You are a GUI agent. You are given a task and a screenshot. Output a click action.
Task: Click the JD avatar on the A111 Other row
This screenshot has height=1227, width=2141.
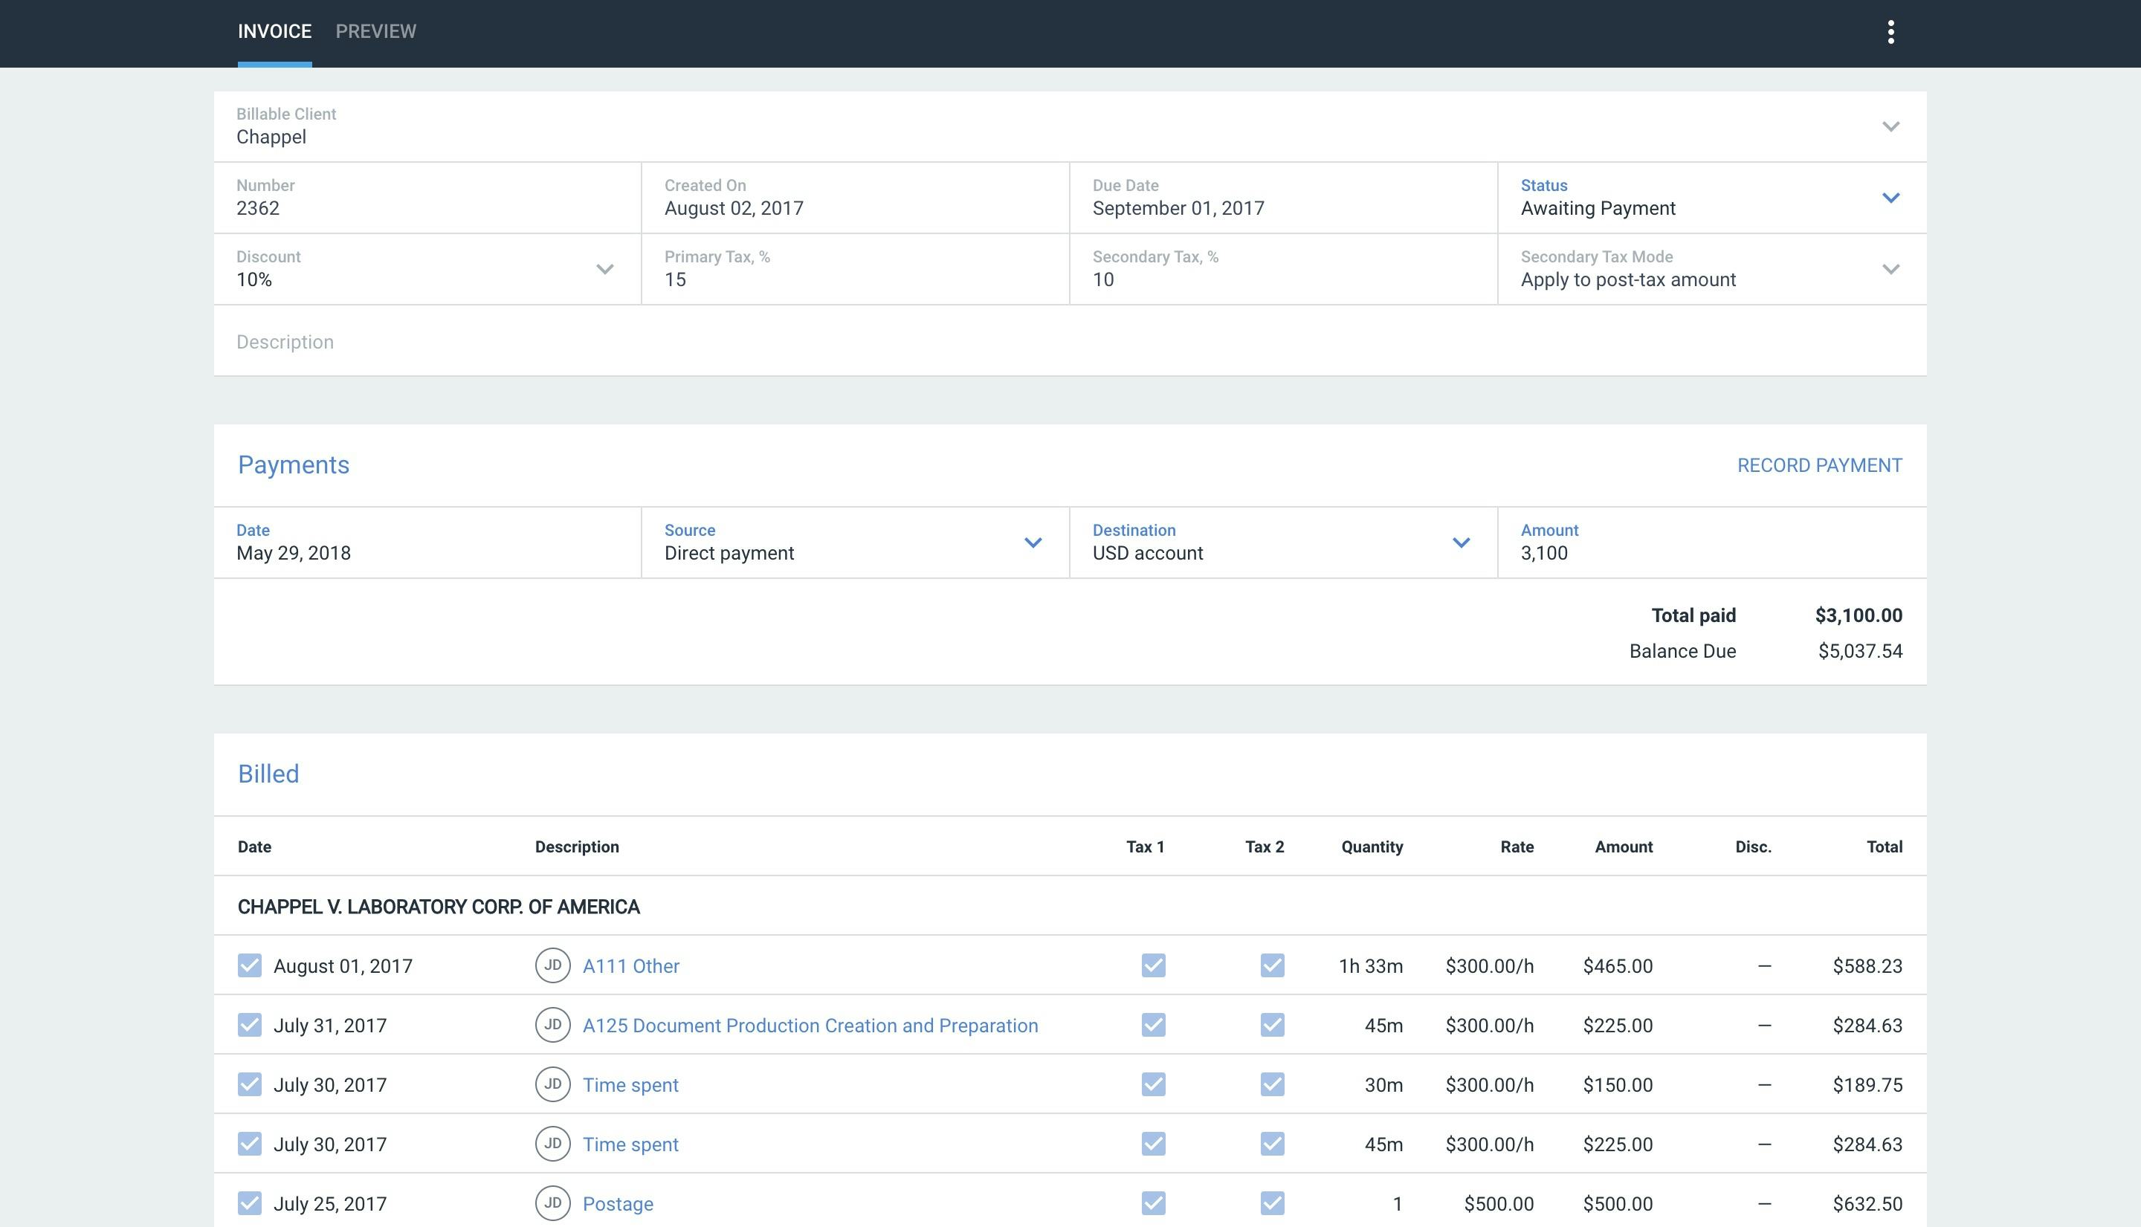[554, 965]
